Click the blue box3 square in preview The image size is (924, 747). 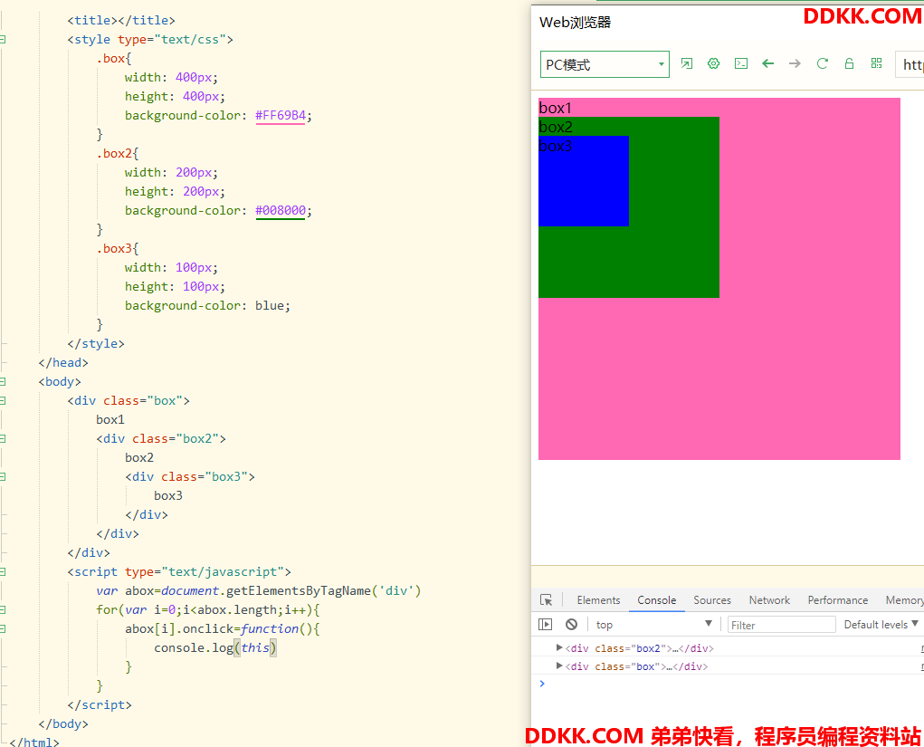click(x=584, y=181)
